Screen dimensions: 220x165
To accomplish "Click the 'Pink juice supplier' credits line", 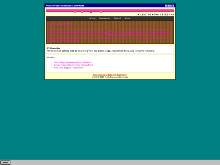I will (x=68, y=68).
